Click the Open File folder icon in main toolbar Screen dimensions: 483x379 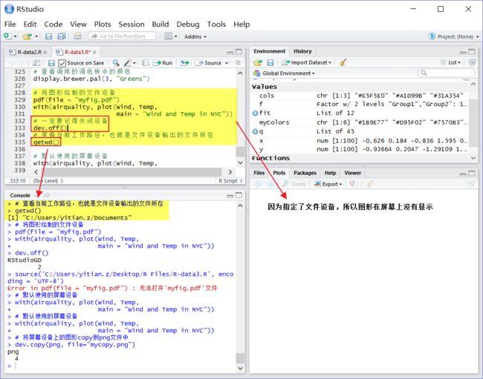pyautogui.click(x=27, y=36)
